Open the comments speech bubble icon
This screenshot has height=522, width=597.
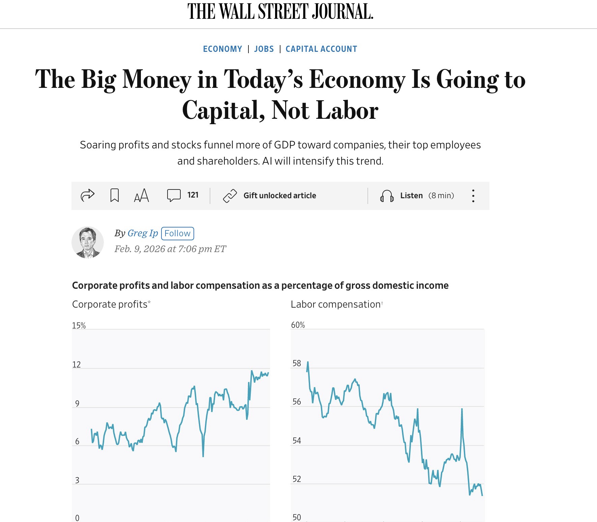coord(174,196)
